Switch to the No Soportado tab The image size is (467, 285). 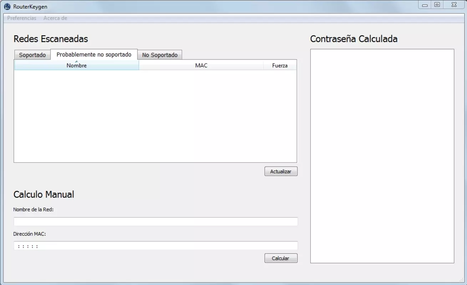(160, 55)
